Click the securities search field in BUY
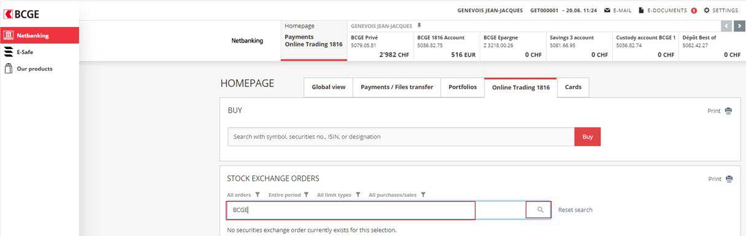The image size is (746, 236). tap(401, 137)
